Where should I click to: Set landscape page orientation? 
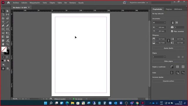point(177,22)
